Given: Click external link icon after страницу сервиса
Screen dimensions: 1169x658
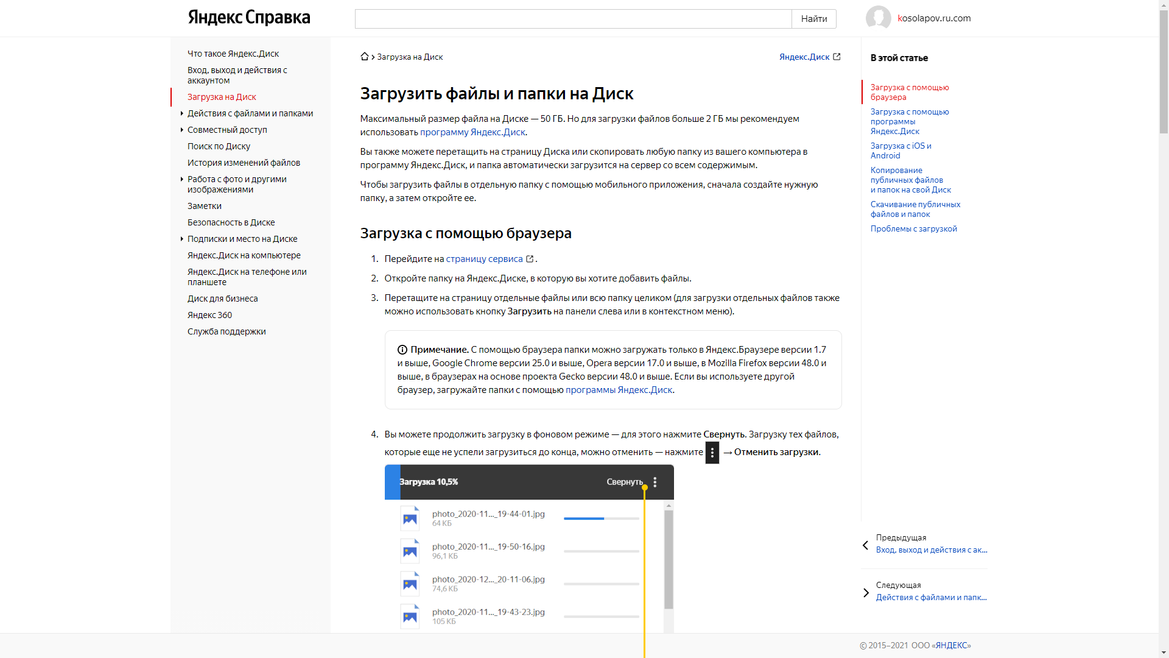Looking at the screenshot, I should 530,259.
